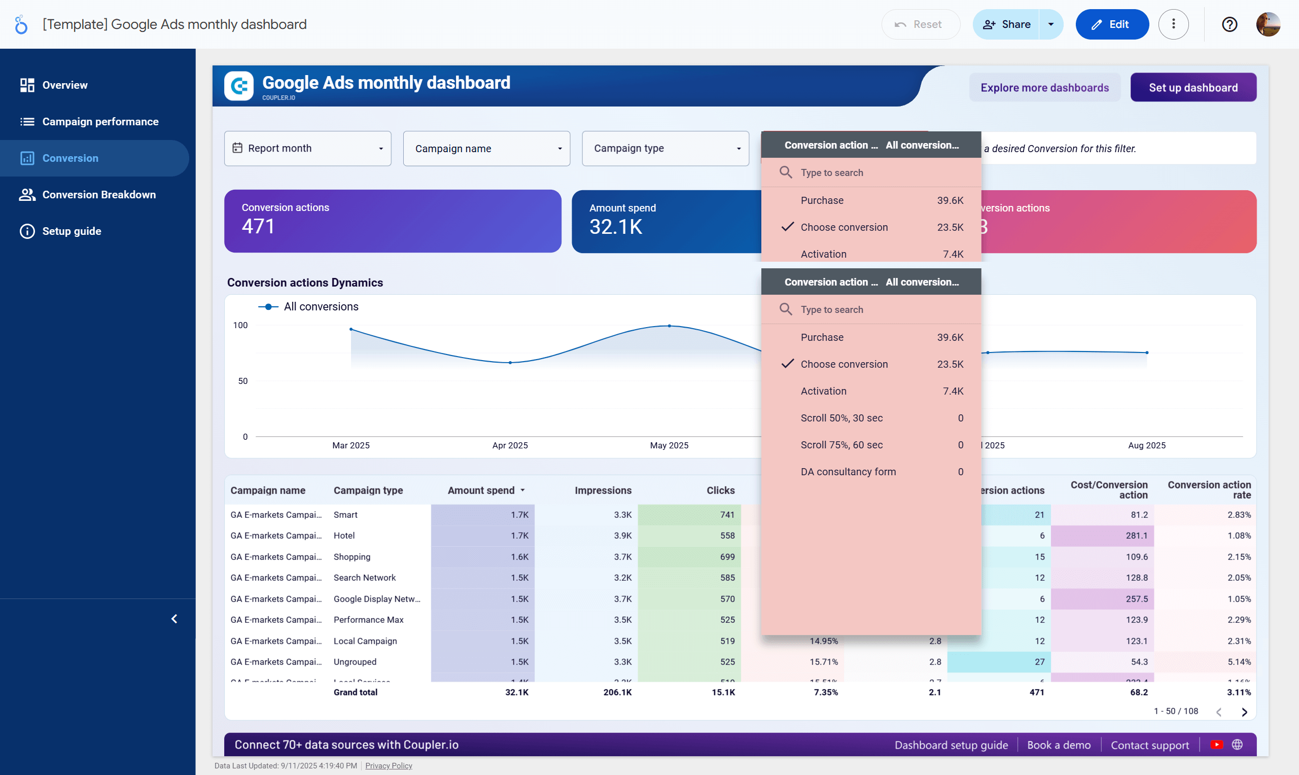
Task: Open Campaign performance list icon
Action: click(x=27, y=122)
